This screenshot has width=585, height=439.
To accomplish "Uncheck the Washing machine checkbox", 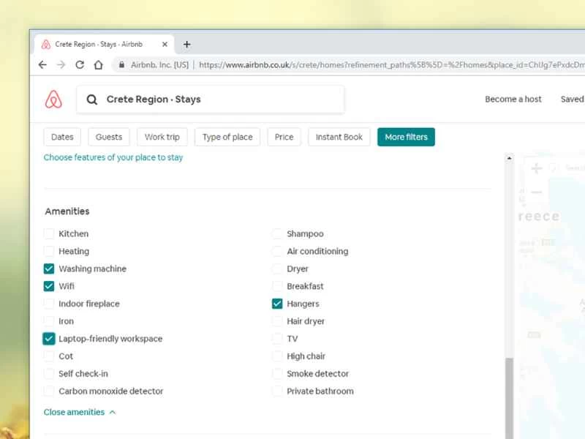I will click(49, 269).
